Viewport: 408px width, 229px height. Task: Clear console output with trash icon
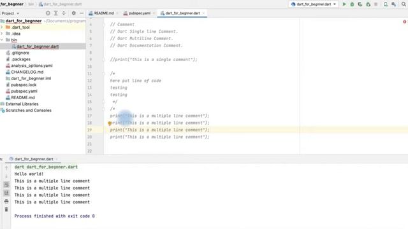pos(6,209)
